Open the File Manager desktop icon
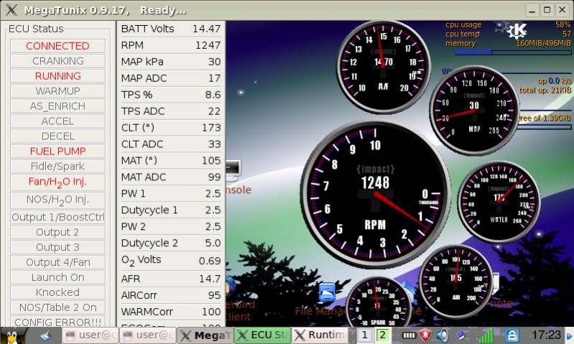Viewport: 574px width, 344px height. [327, 293]
